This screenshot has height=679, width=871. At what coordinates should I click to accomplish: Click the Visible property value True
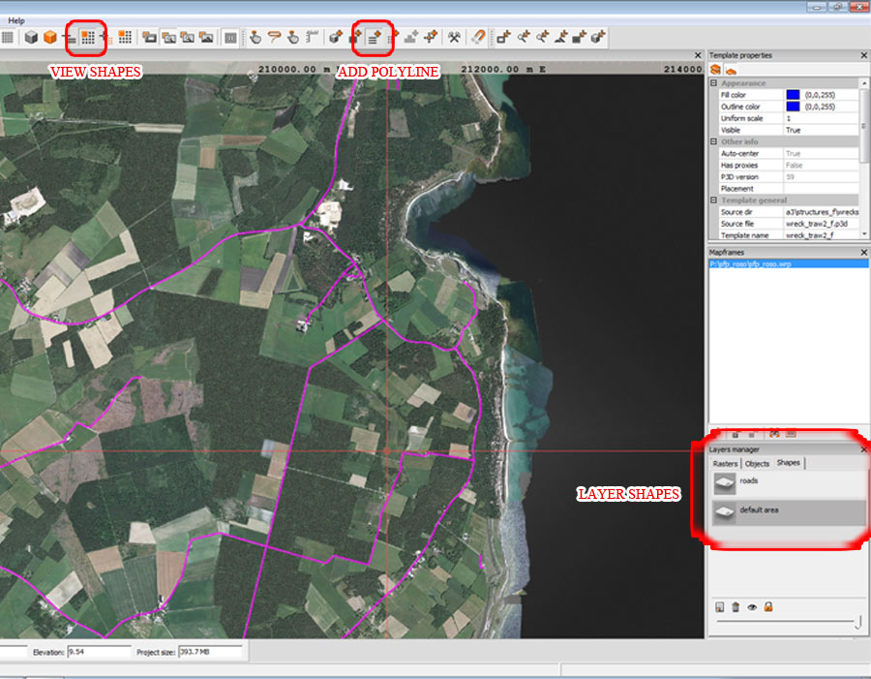(x=793, y=130)
